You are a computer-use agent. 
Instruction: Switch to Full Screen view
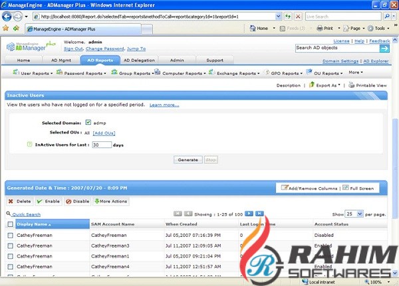click(358, 188)
